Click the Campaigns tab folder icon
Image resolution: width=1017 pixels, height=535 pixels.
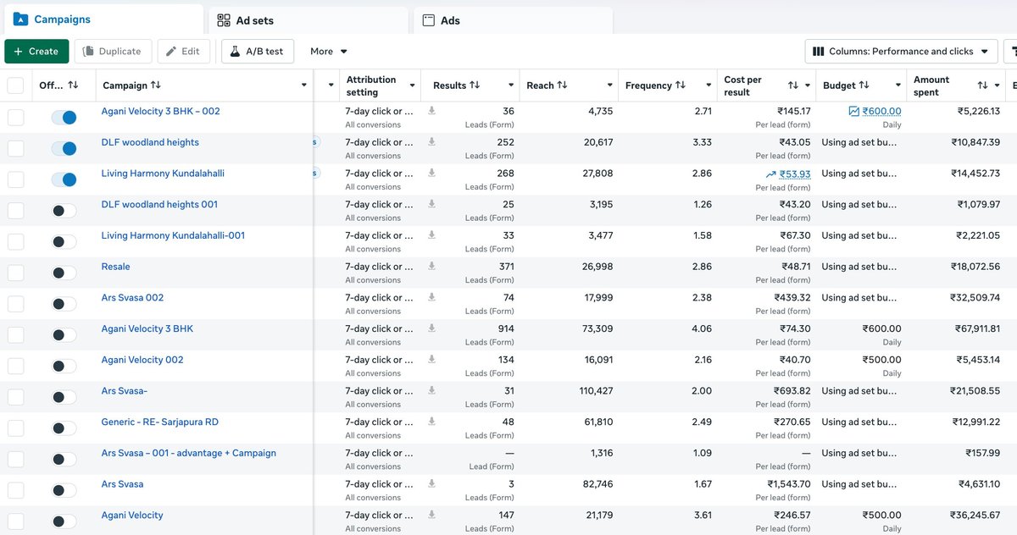click(20, 19)
